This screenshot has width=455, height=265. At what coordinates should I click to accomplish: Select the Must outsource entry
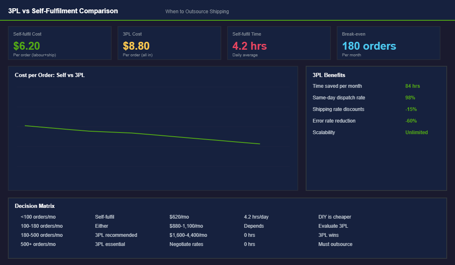(336, 244)
